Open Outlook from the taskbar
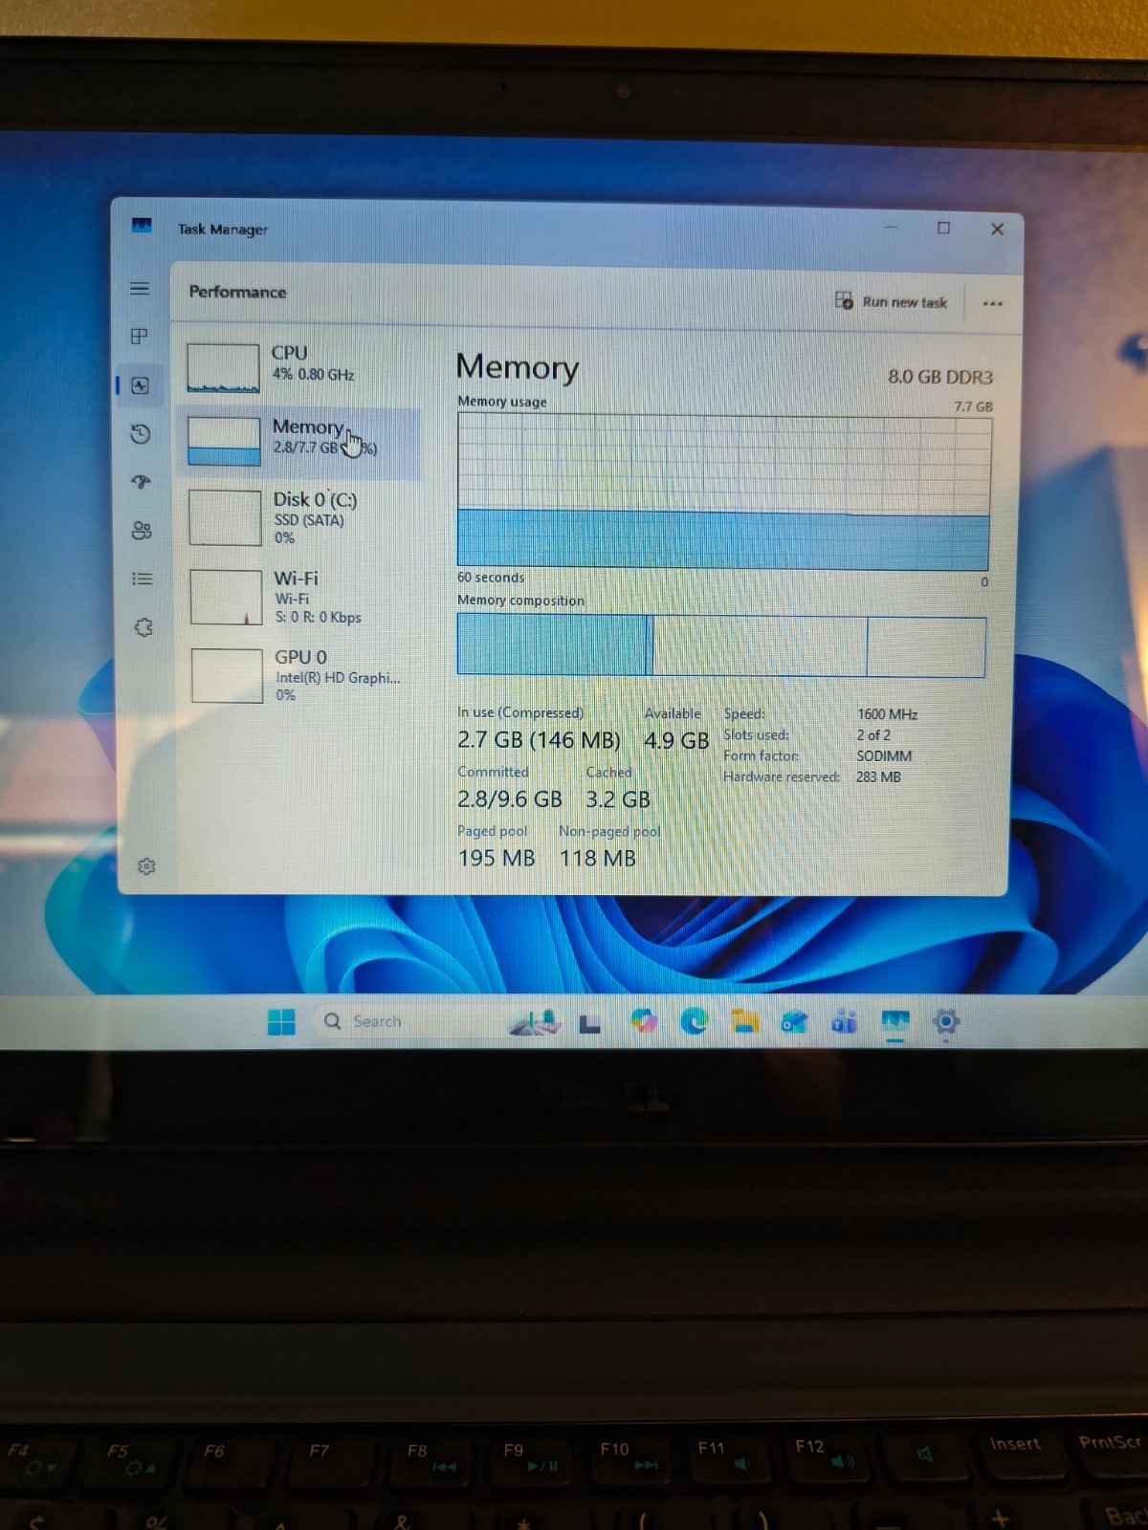 (x=794, y=1022)
